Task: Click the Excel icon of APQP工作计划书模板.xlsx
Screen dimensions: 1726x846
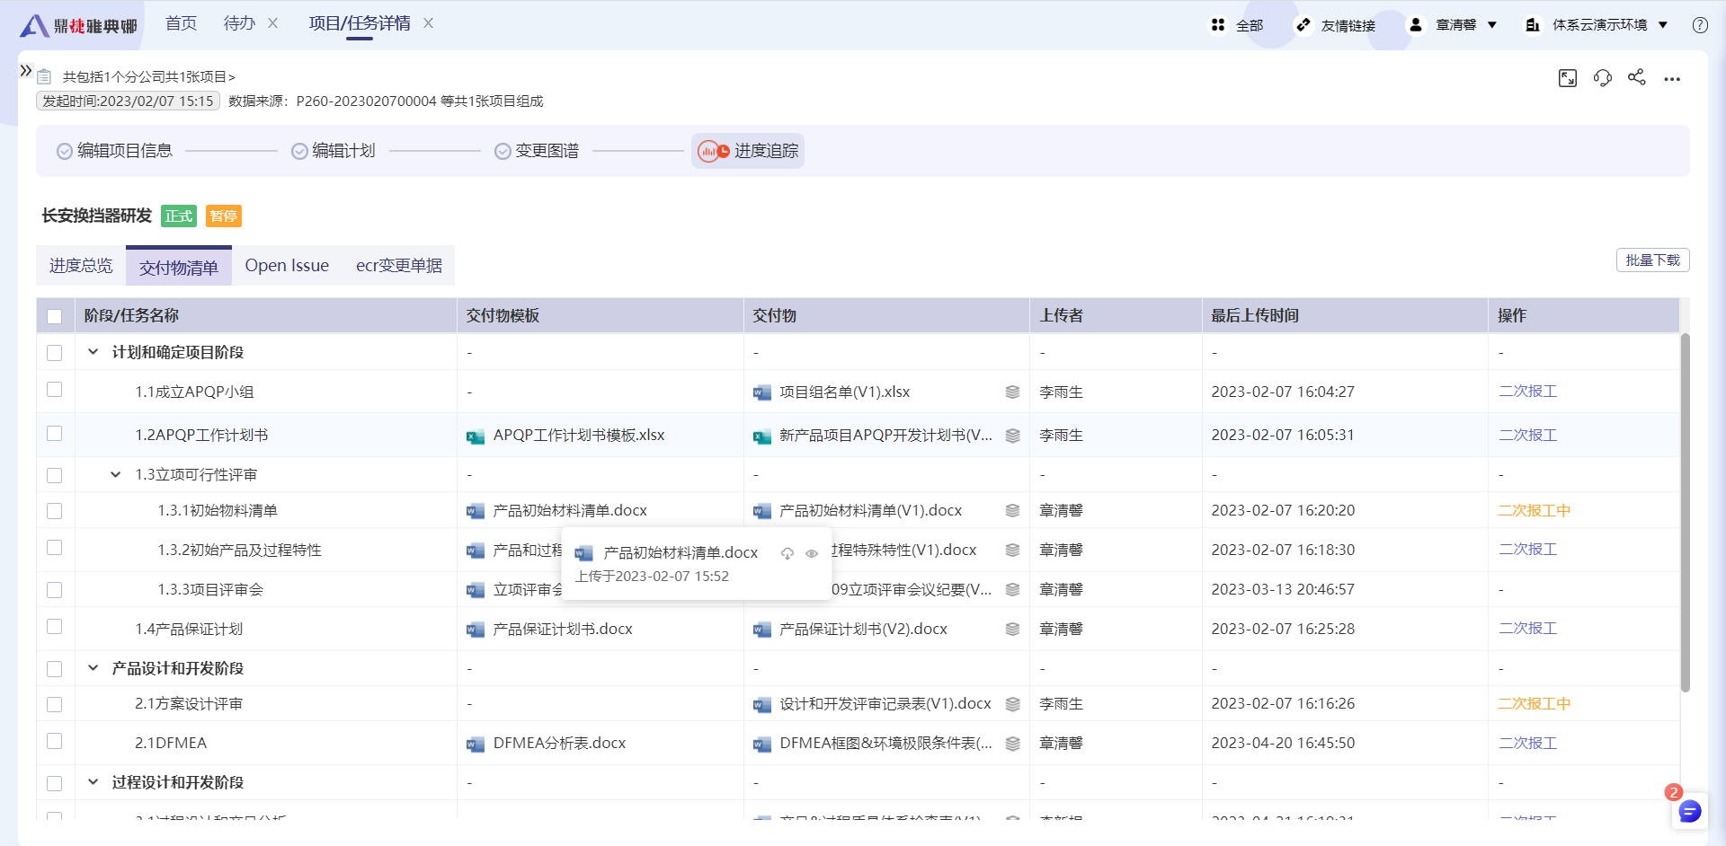Action: (x=476, y=436)
